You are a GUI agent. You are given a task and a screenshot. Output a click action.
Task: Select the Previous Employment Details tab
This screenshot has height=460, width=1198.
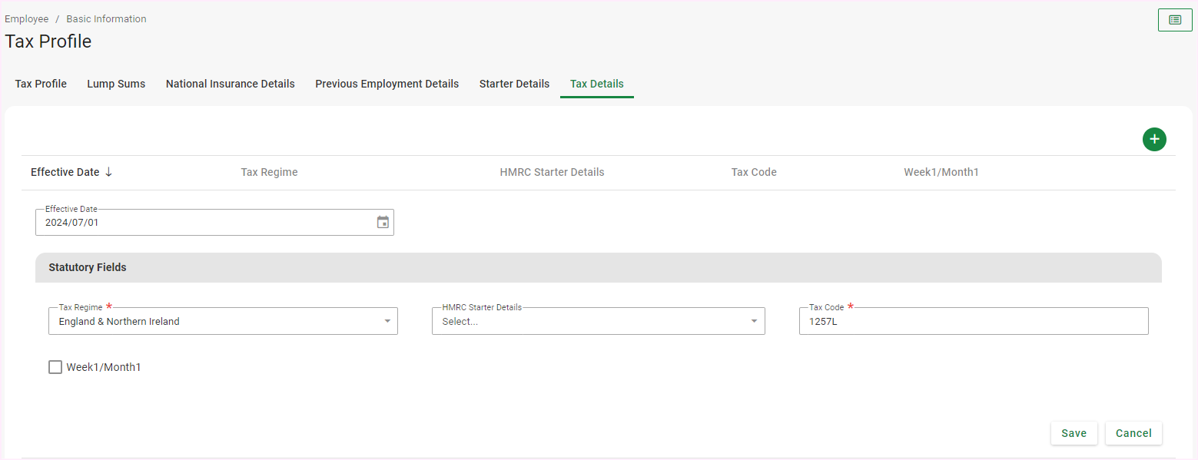[x=387, y=84]
